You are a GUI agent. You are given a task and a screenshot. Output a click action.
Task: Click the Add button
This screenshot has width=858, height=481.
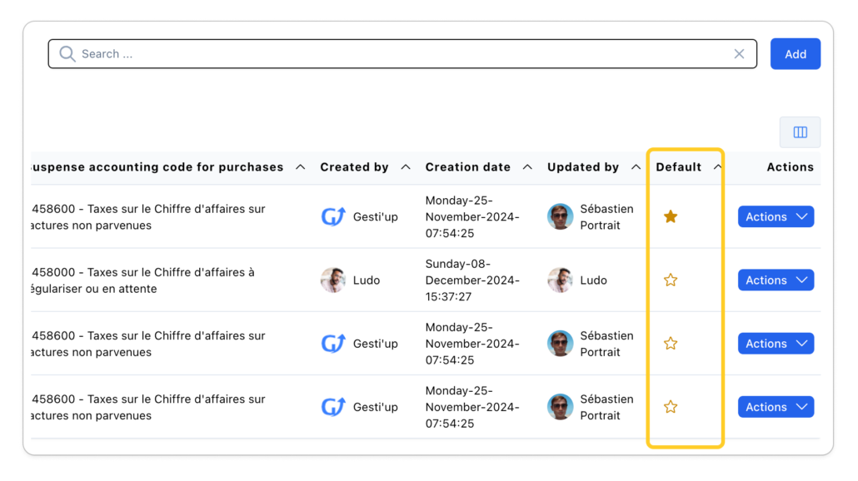click(x=795, y=54)
